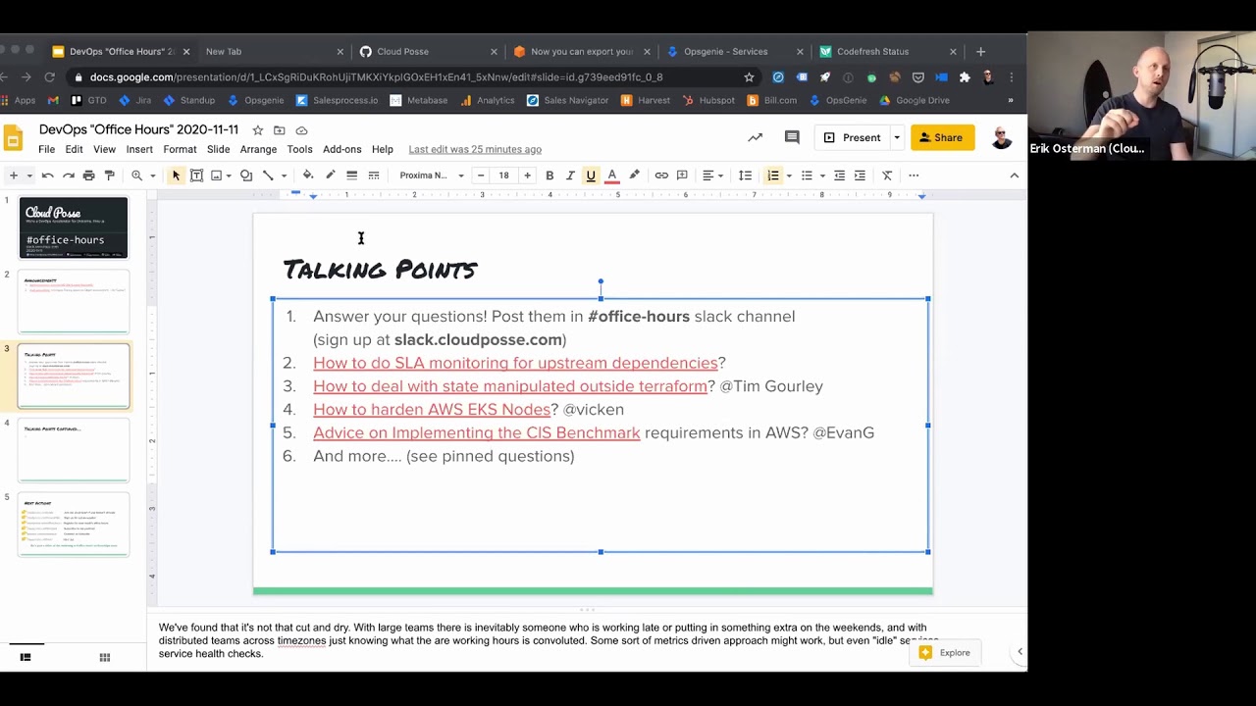Insert an image using the toolbar icon
This screenshot has width=1256, height=706.
point(217,176)
